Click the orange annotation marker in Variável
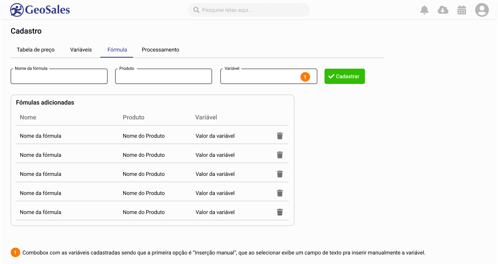Viewport: 498px width, 264px height. [x=305, y=77]
